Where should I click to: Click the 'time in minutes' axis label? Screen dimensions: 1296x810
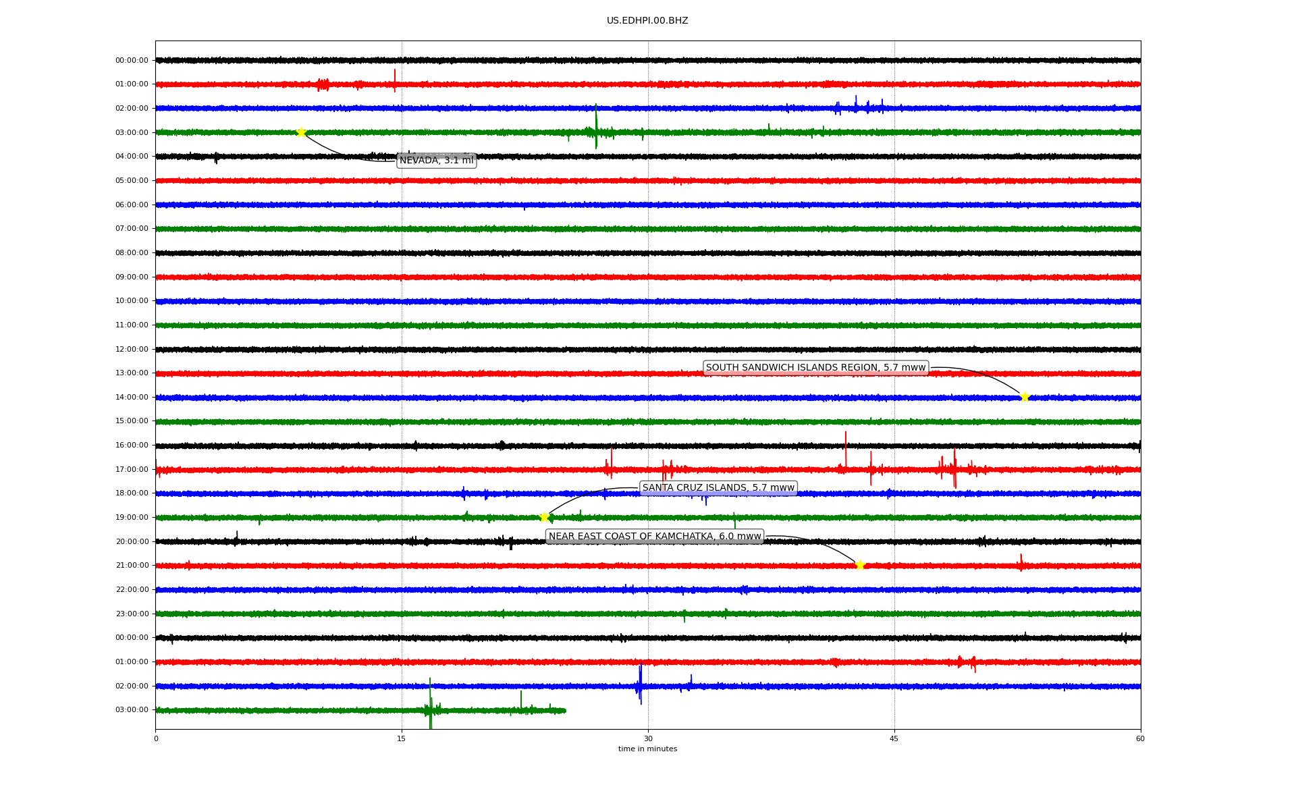647,749
